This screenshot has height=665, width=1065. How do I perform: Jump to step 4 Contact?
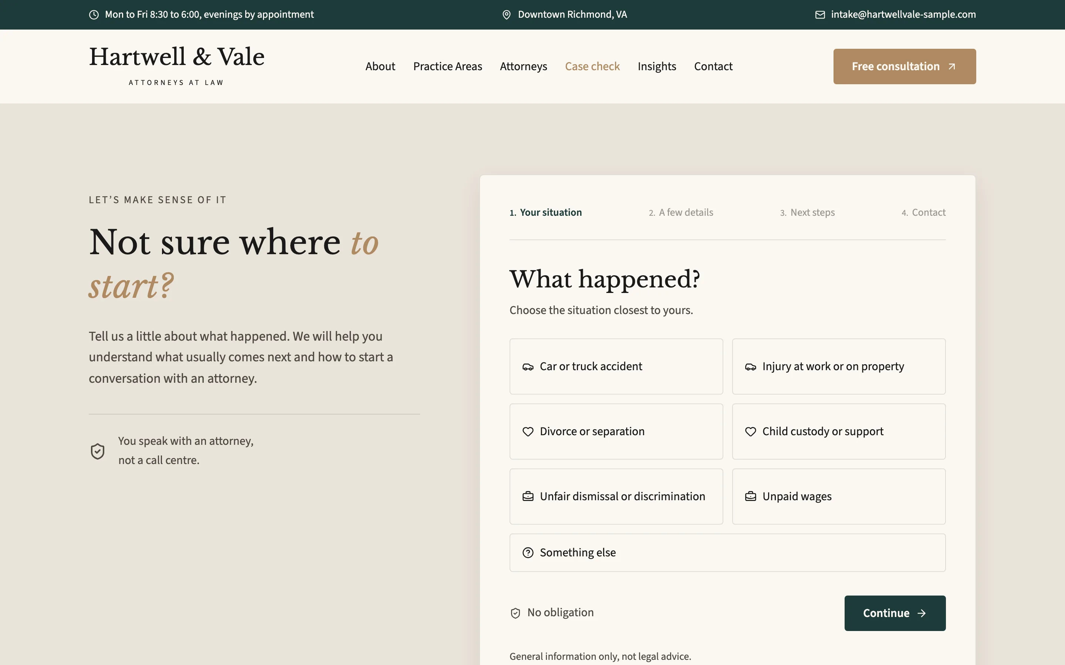[923, 212]
